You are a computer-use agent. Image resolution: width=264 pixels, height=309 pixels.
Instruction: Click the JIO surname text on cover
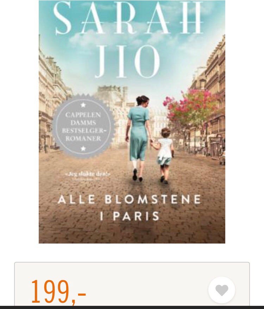pos(127,62)
